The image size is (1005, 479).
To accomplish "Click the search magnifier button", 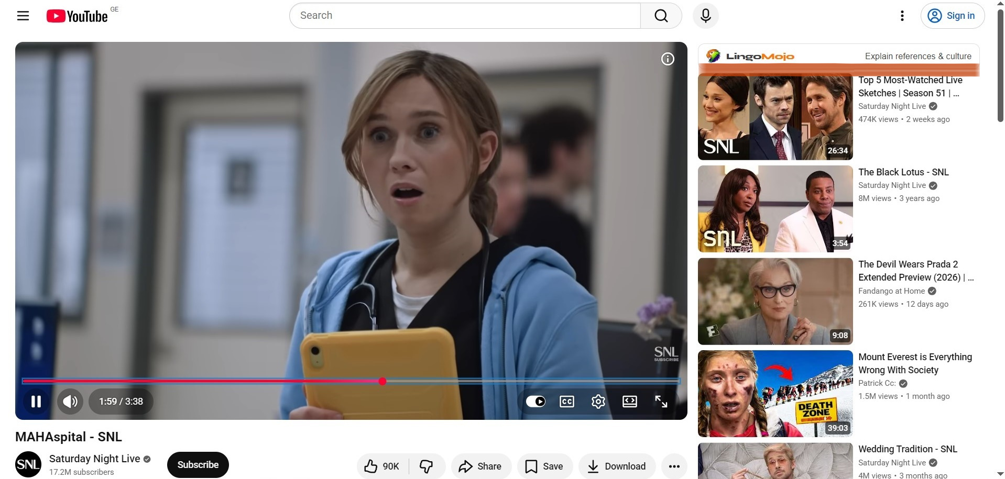I will pyautogui.click(x=661, y=16).
